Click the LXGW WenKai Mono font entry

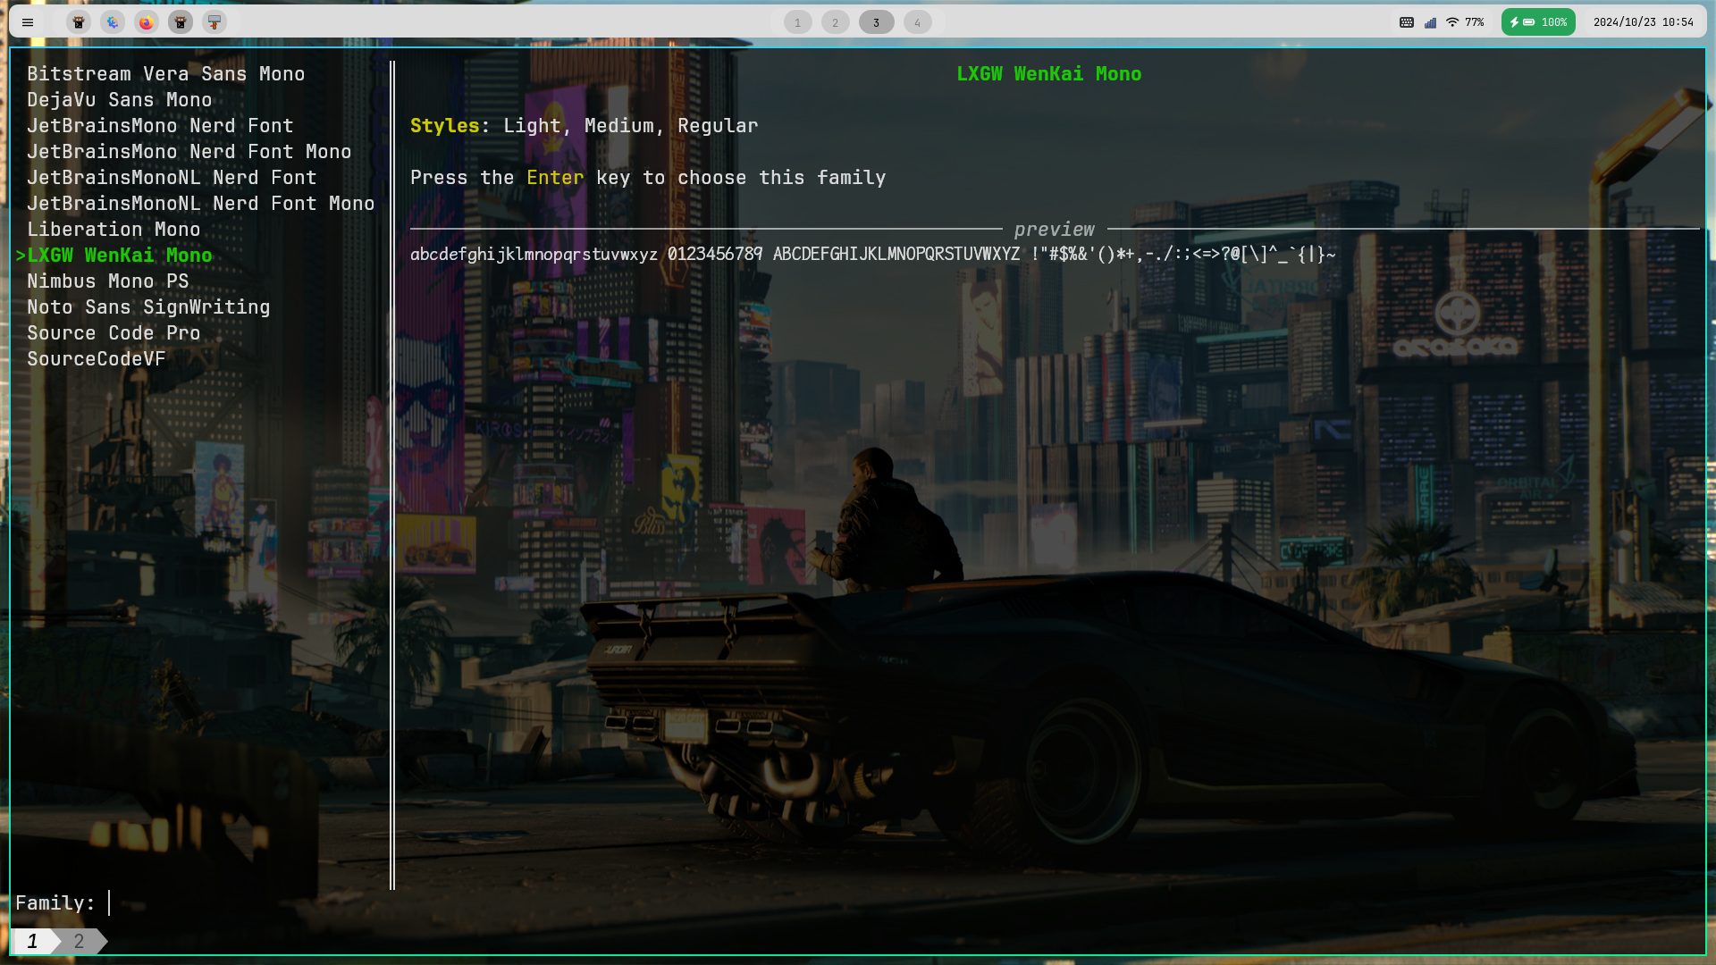pyautogui.click(x=119, y=255)
